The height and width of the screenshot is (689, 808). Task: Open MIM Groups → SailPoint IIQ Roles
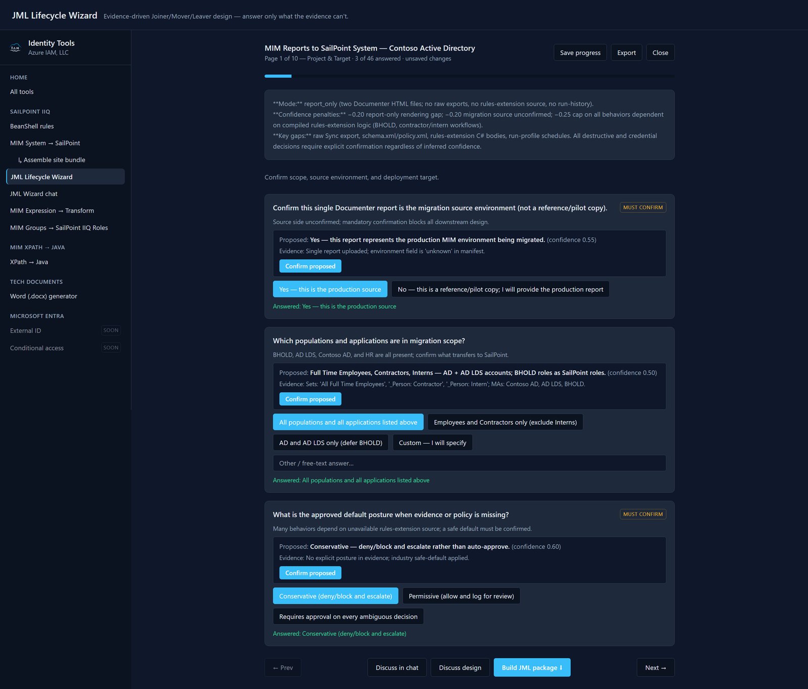pyautogui.click(x=59, y=228)
